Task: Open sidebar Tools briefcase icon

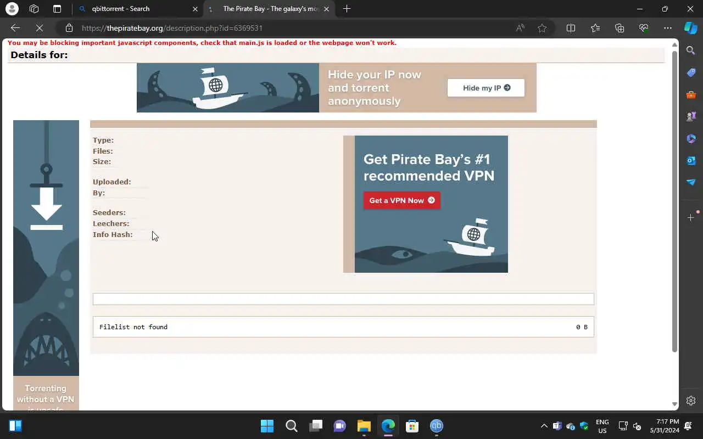Action: 691,95
